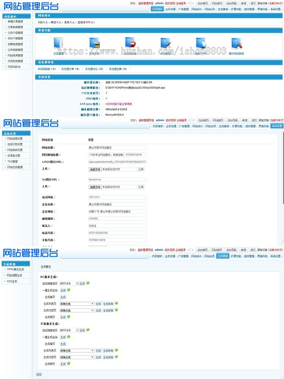
Task: Click help icon beside mobile 按日期更新页 生成
Action: click(88, 330)
